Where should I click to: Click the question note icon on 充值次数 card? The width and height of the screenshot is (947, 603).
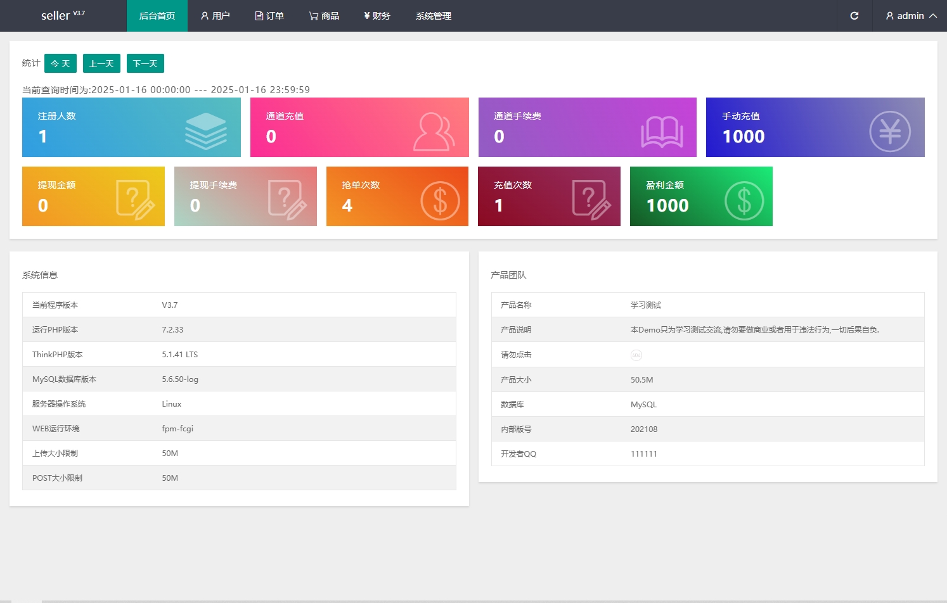click(591, 200)
